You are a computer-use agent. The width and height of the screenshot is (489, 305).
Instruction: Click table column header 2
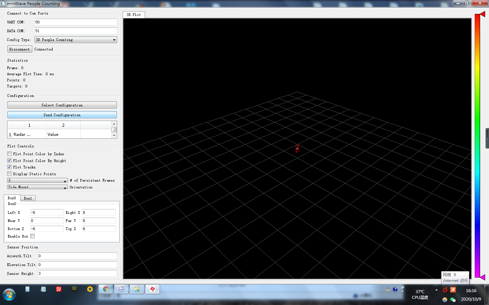(64, 125)
